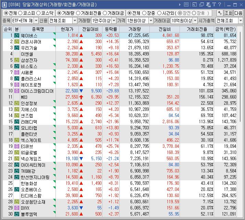Viewport: 245px width, 220px height.
Task: Select the 거래량 radio button
Action: pyautogui.click(x=59, y=13)
